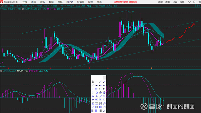This screenshot has width=201, height=113.
Task: Select the parallel channel lines tool
Action: pyautogui.click(x=100, y=89)
